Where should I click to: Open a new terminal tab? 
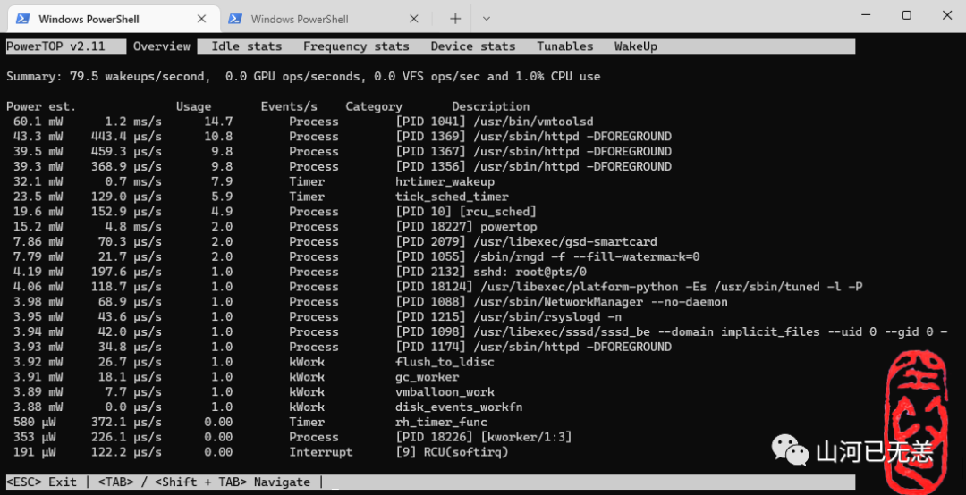point(455,19)
